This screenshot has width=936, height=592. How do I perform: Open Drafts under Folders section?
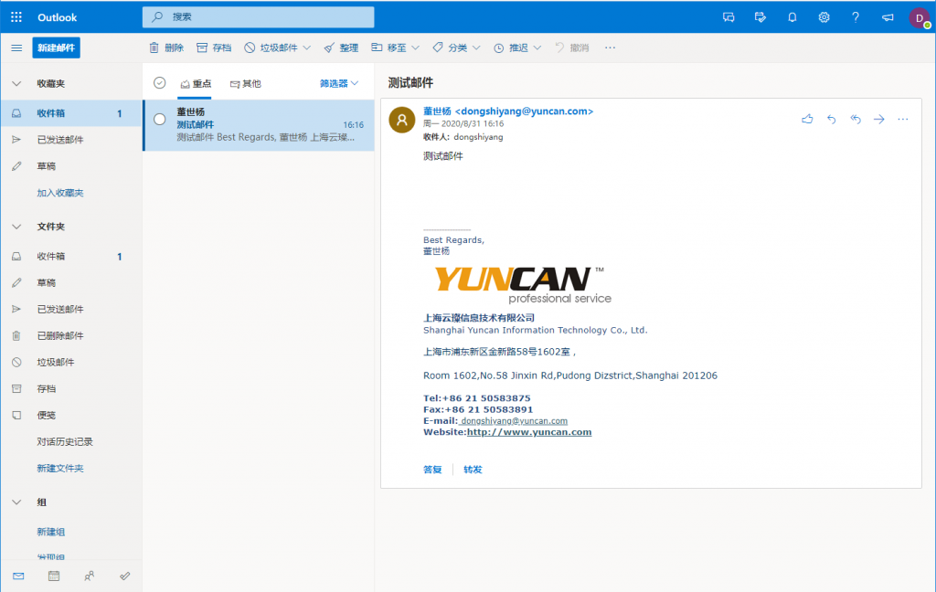[x=71, y=283]
